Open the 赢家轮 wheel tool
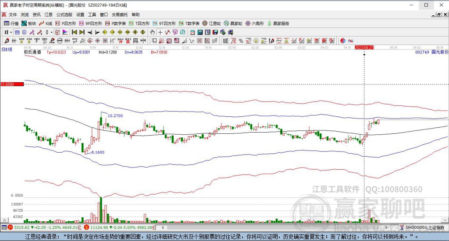449x241 pixels. (x=233, y=24)
